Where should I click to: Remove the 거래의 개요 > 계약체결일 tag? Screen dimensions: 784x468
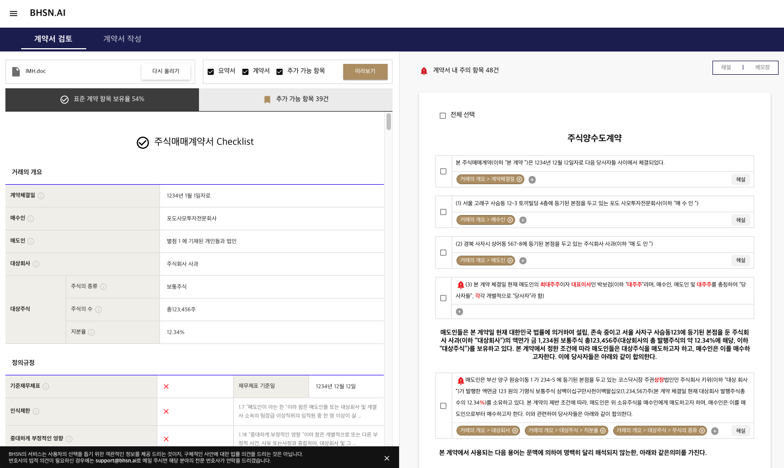coord(519,179)
